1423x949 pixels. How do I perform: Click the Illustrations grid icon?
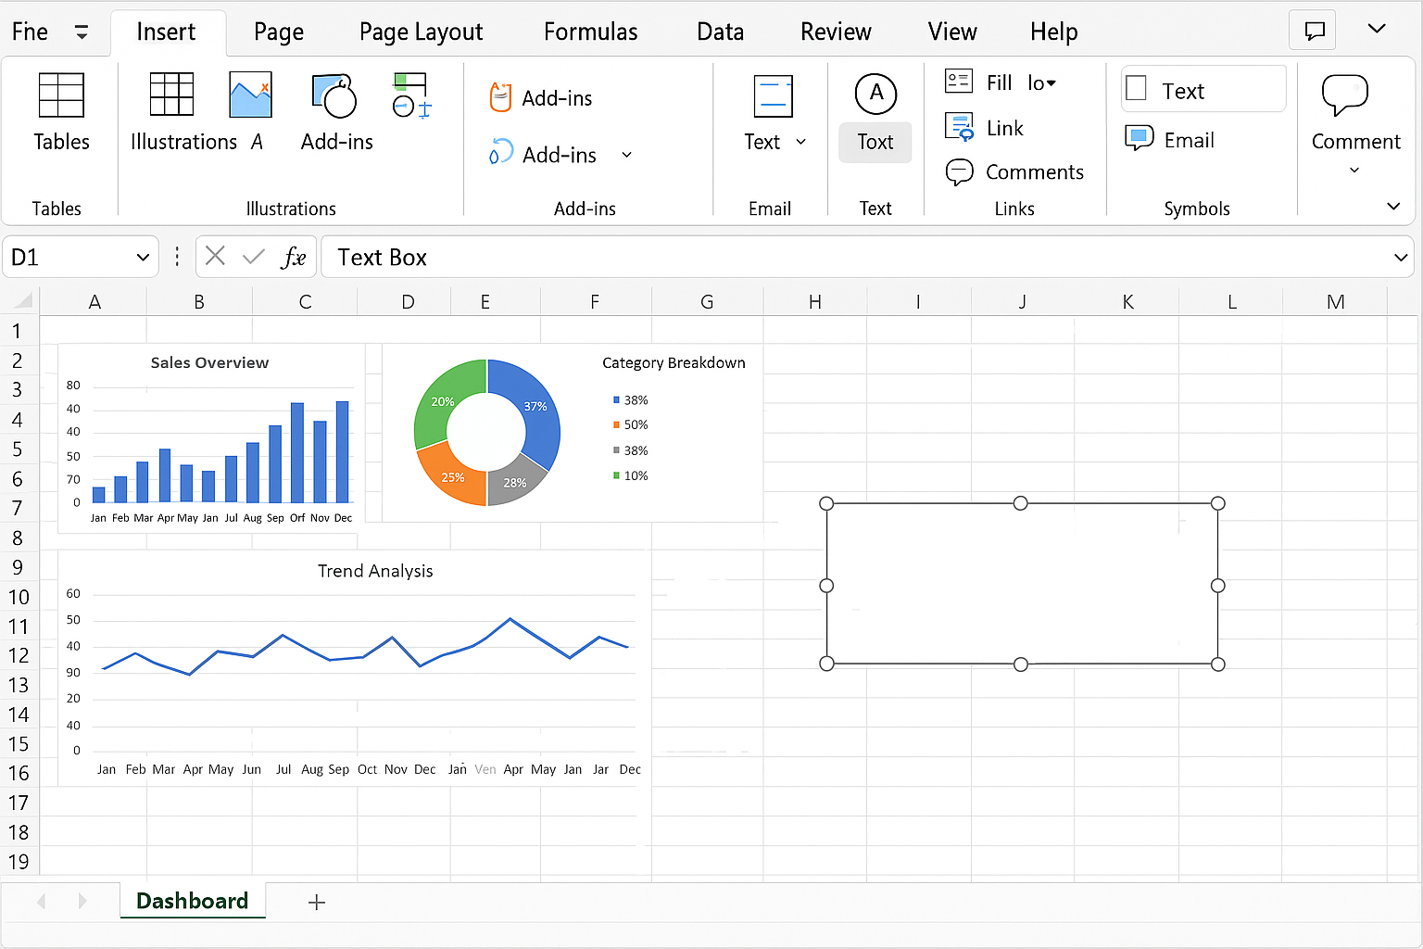(171, 94)
